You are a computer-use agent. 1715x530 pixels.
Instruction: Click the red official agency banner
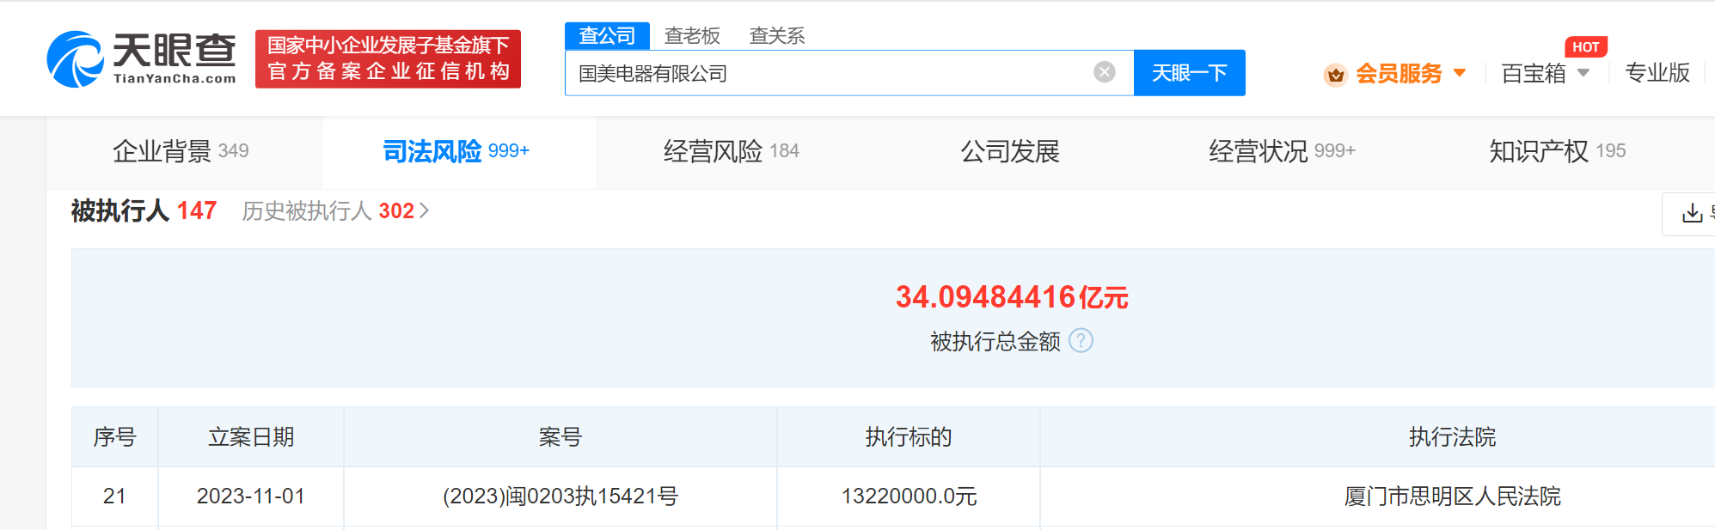tap(388, 58)
